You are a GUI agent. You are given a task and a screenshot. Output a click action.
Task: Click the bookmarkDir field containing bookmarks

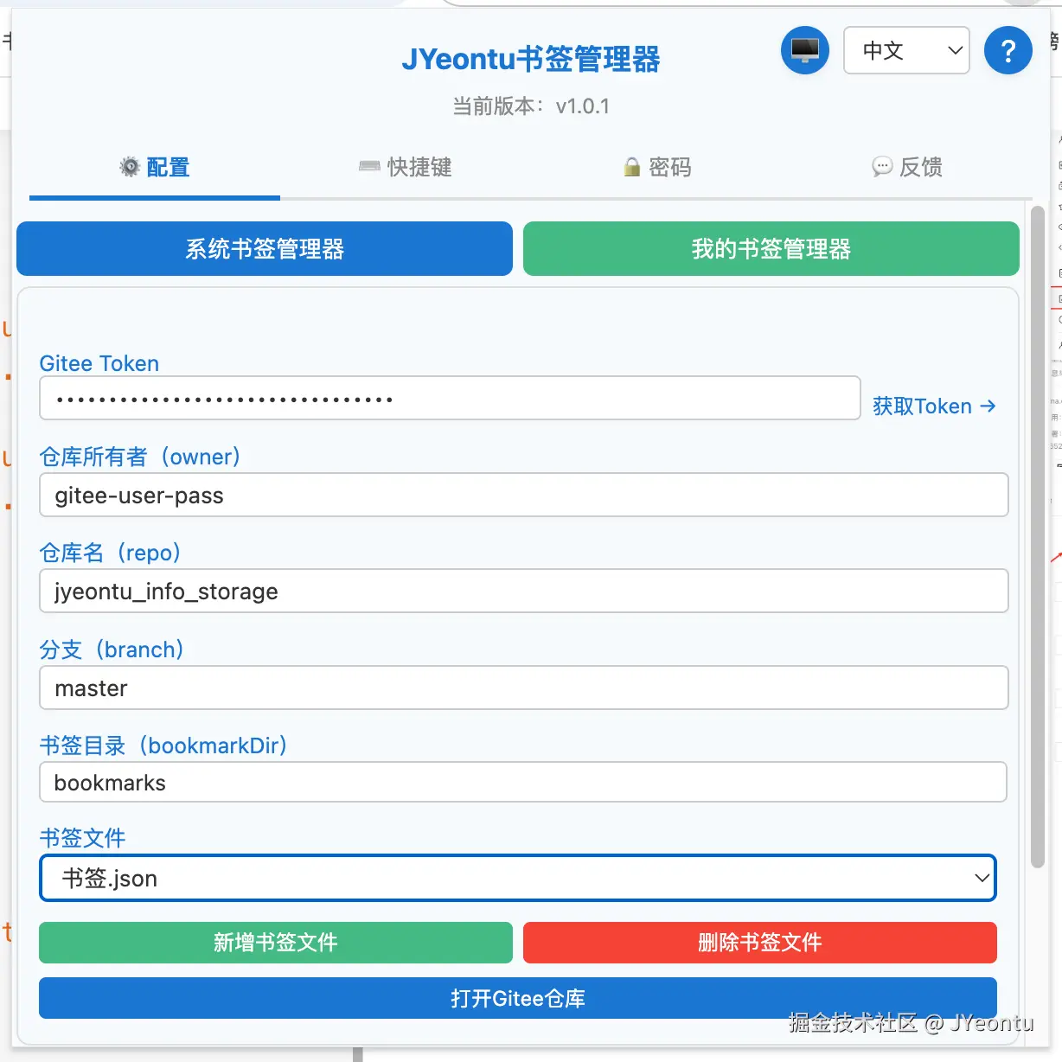point(523,783)
